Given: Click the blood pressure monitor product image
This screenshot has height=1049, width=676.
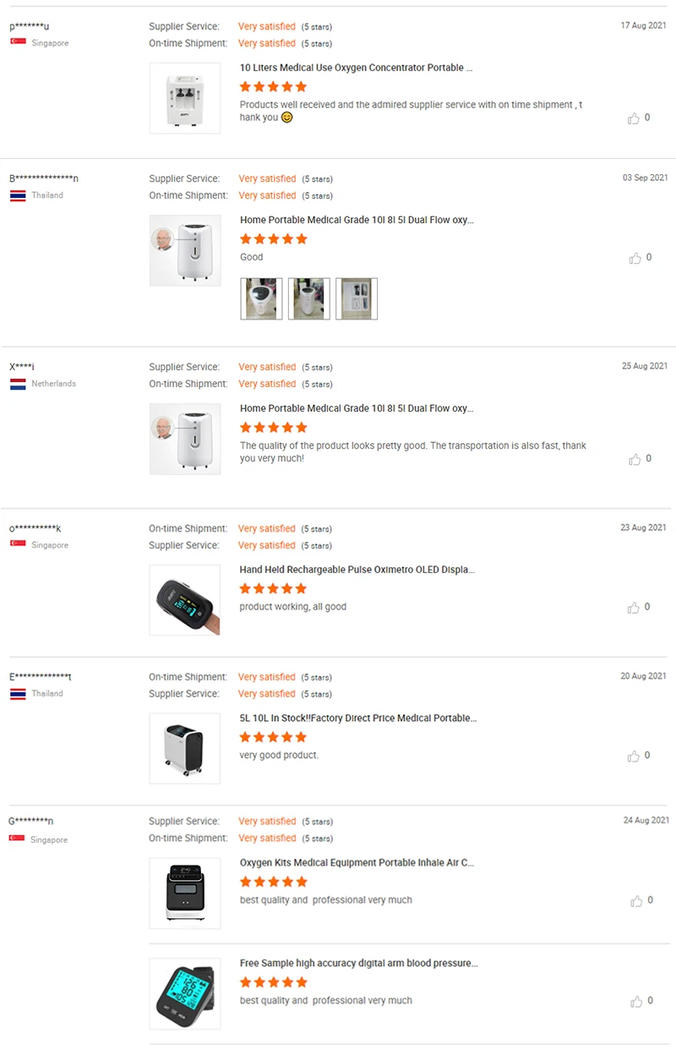Looking at the screenshot, I should 185,994.
